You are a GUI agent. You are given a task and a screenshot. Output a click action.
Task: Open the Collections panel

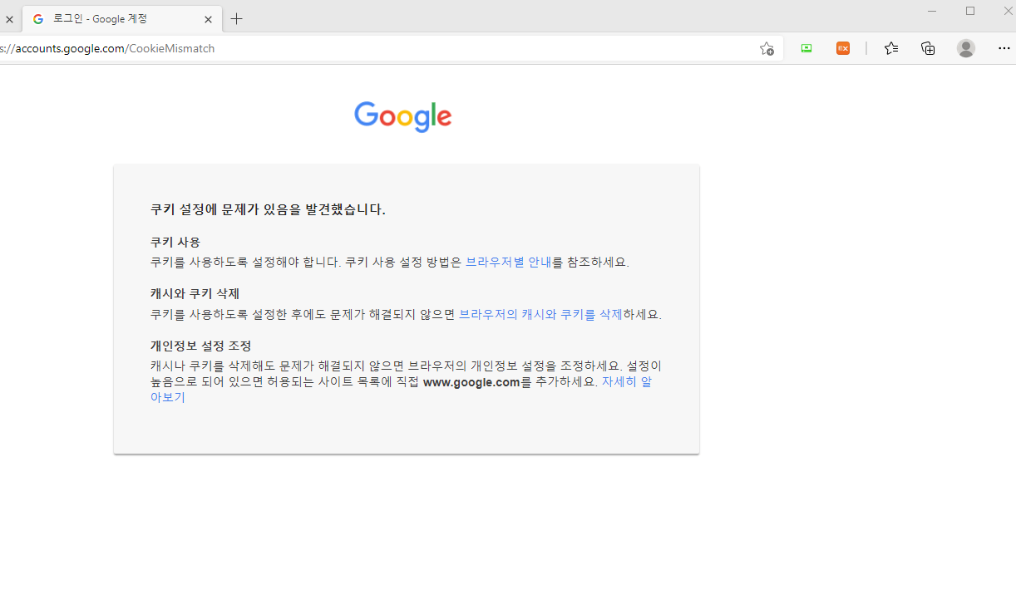coord(928,48)
